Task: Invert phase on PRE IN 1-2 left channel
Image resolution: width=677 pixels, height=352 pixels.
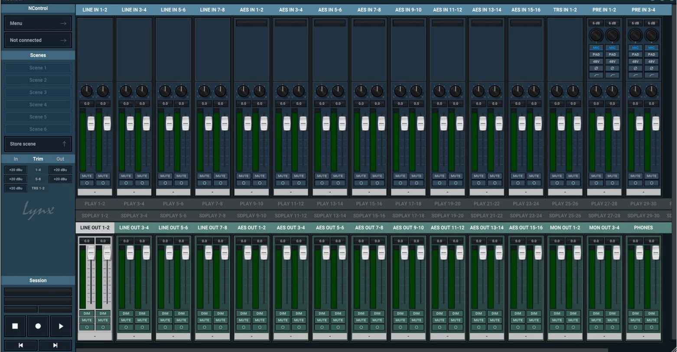Action: 596,68
